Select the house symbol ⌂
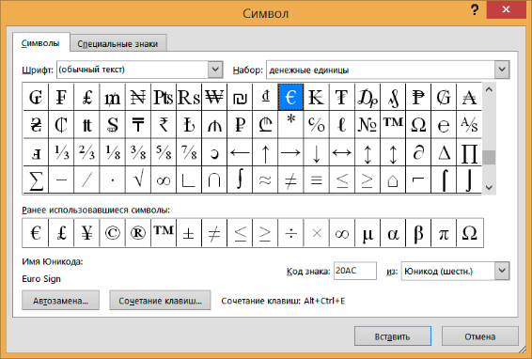 pyautogui.click(x=393, y=179)
